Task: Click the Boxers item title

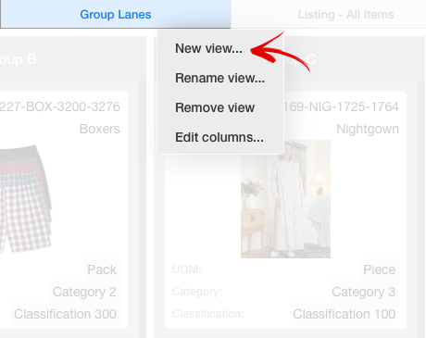Action: (100, 129)
